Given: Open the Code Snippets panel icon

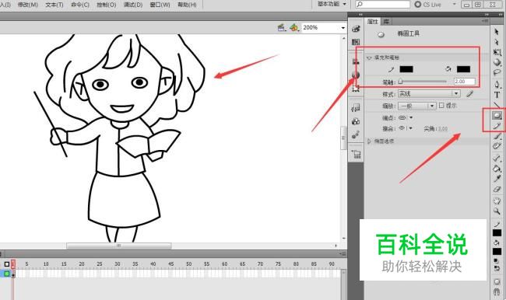Looking at the screenshot, I should [356, 108].
